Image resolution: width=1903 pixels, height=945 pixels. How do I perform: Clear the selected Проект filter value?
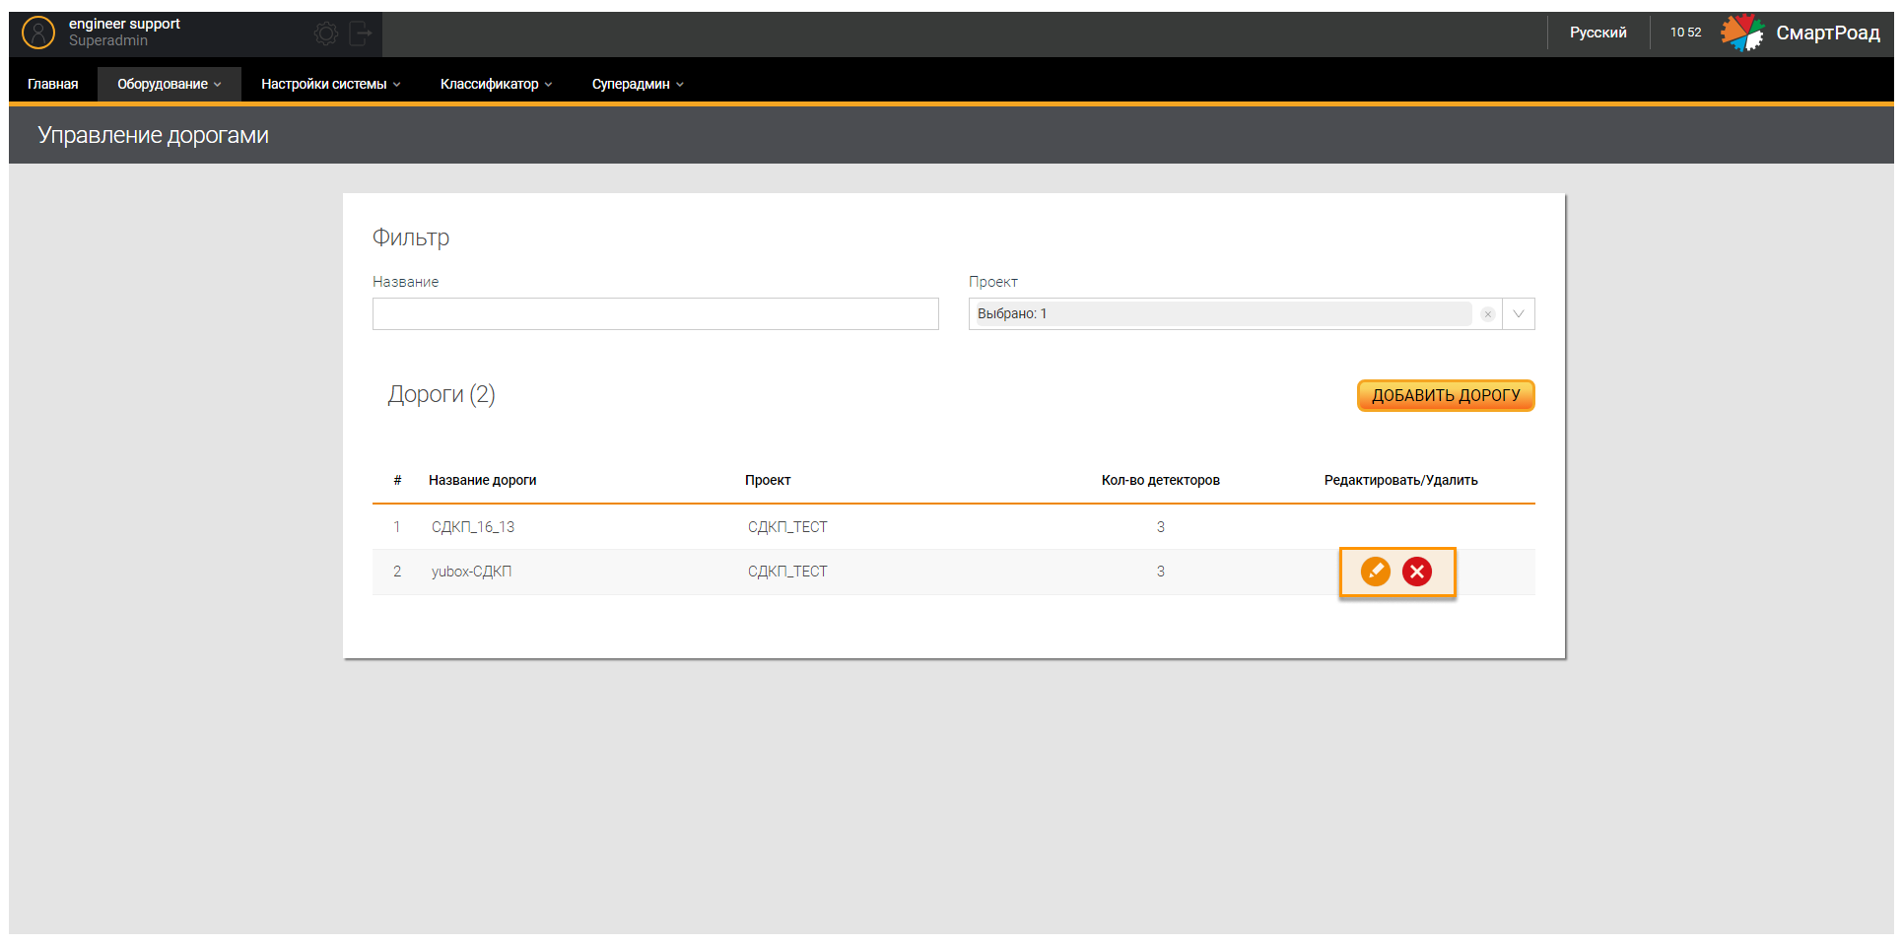point(1488,314)
